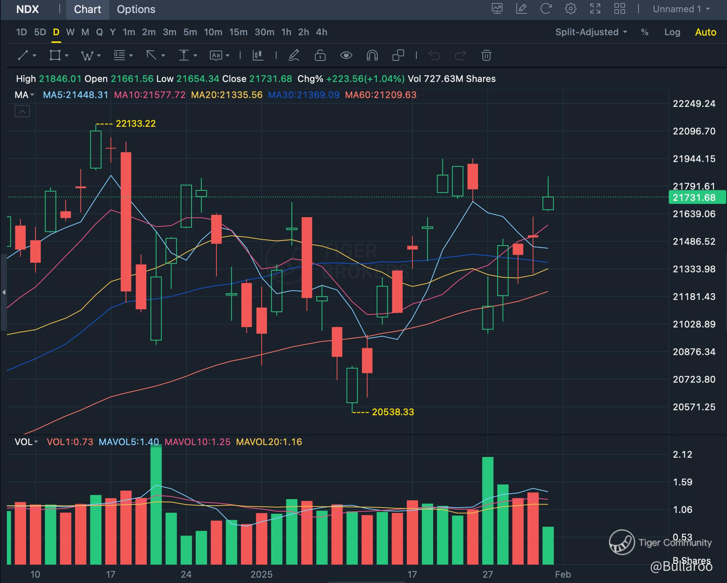
Task: Select the pencil brush drawing tool
Action: click(294, 56)
